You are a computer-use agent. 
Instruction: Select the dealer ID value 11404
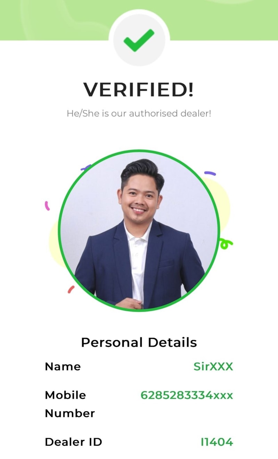pos(217,442)
